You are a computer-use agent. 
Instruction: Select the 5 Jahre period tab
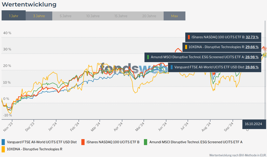(x=66, y=16)
